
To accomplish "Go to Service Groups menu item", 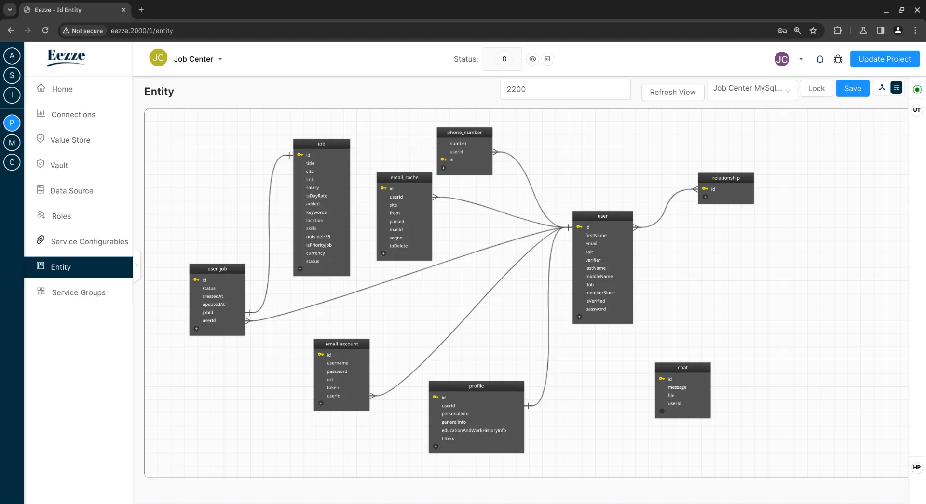I will [x=79, y=292].
